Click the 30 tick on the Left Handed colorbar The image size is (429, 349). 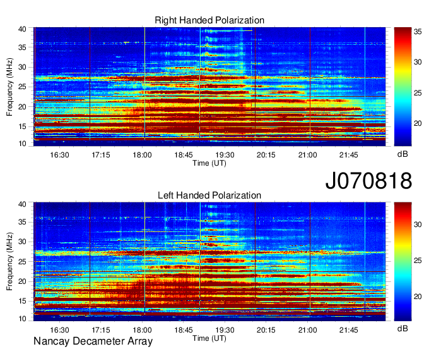tap(418, 224)
